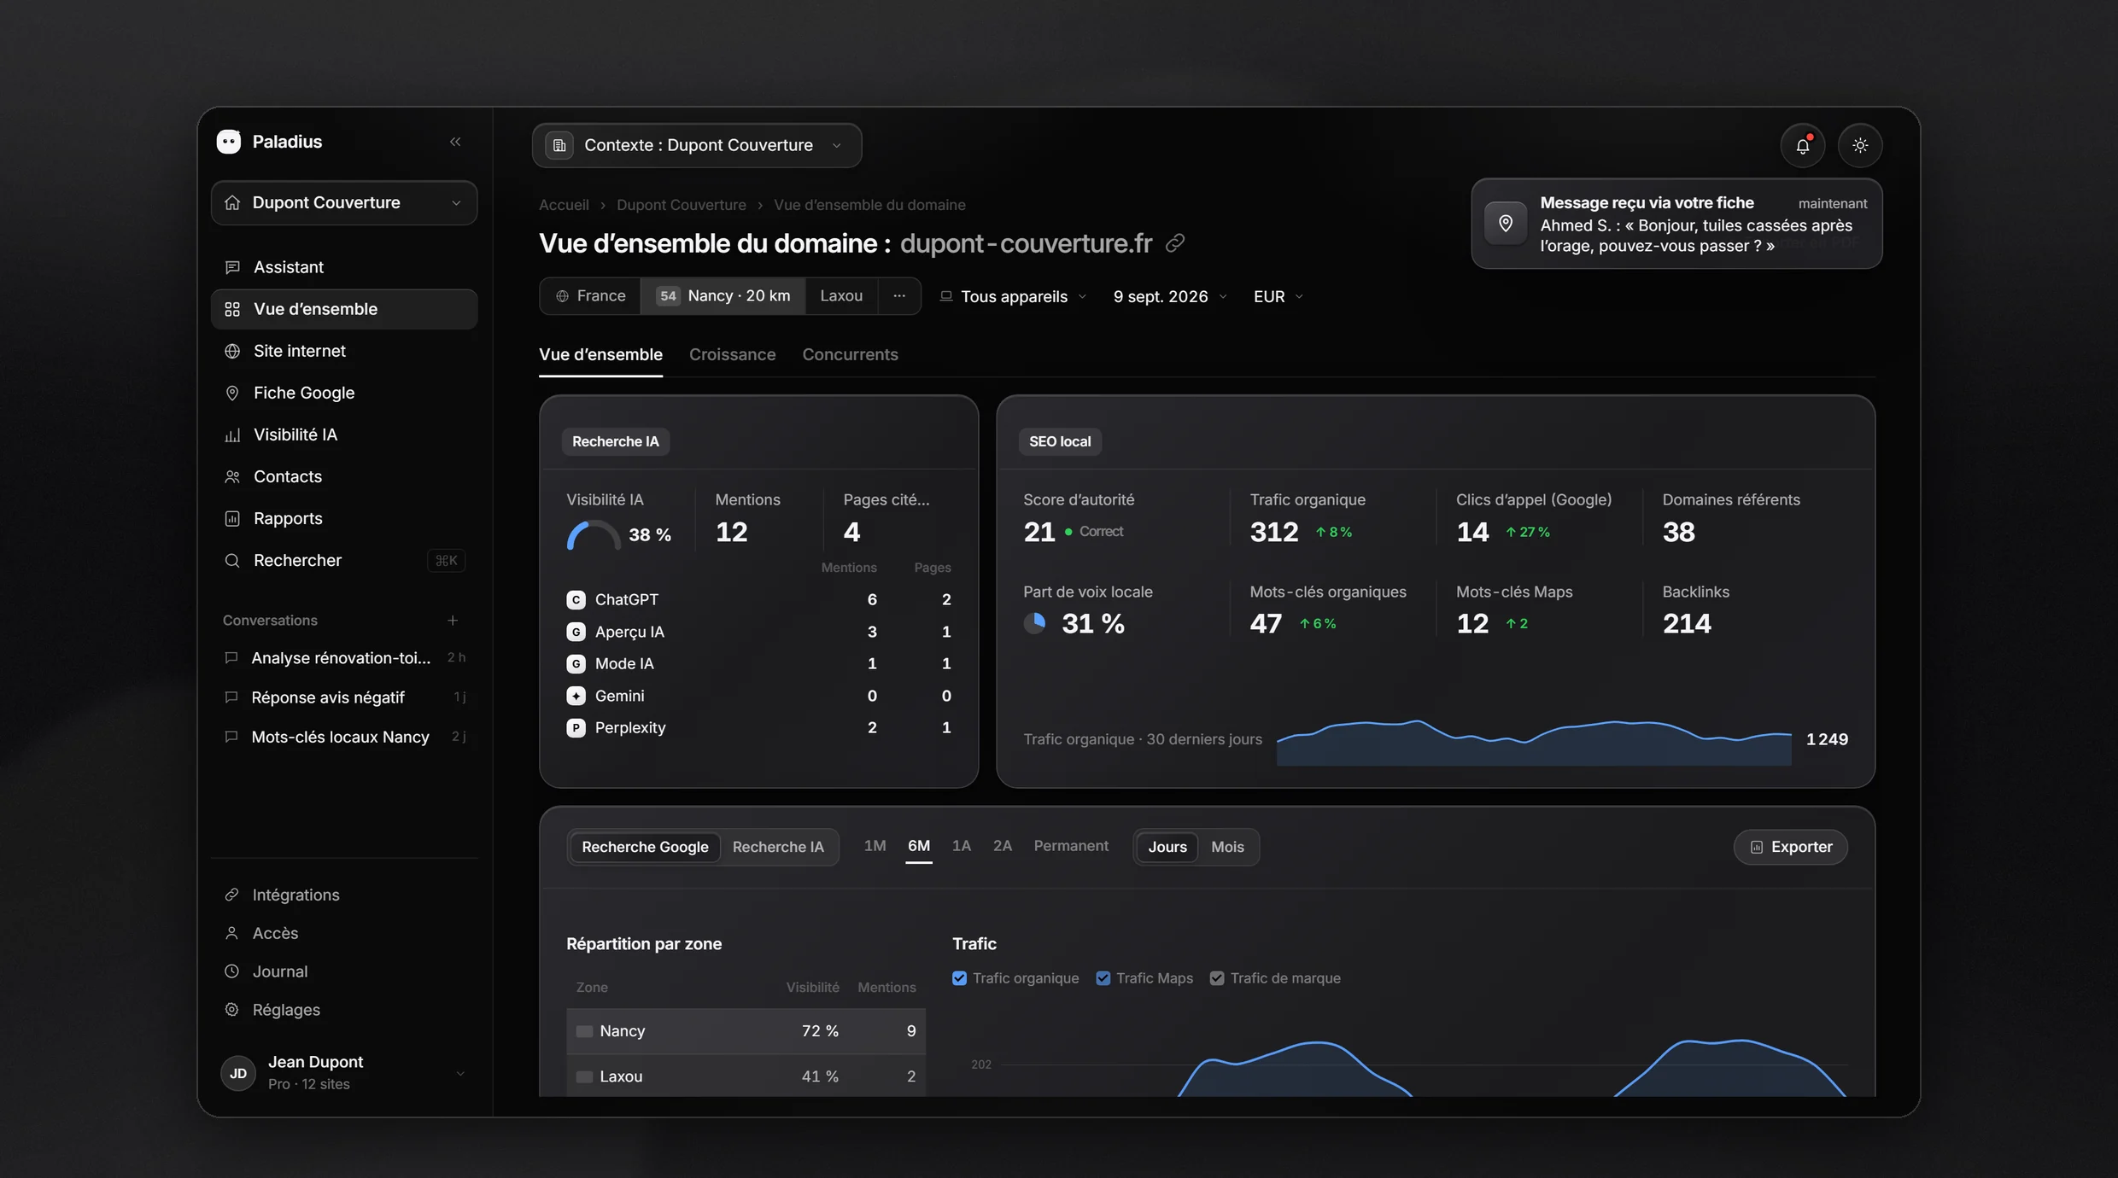Select the Permanent time range tab
The width and height of the screenshot is (2118, 1178).
pos(1071,846)
